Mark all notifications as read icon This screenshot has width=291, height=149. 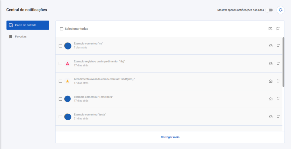pos(271,29)
